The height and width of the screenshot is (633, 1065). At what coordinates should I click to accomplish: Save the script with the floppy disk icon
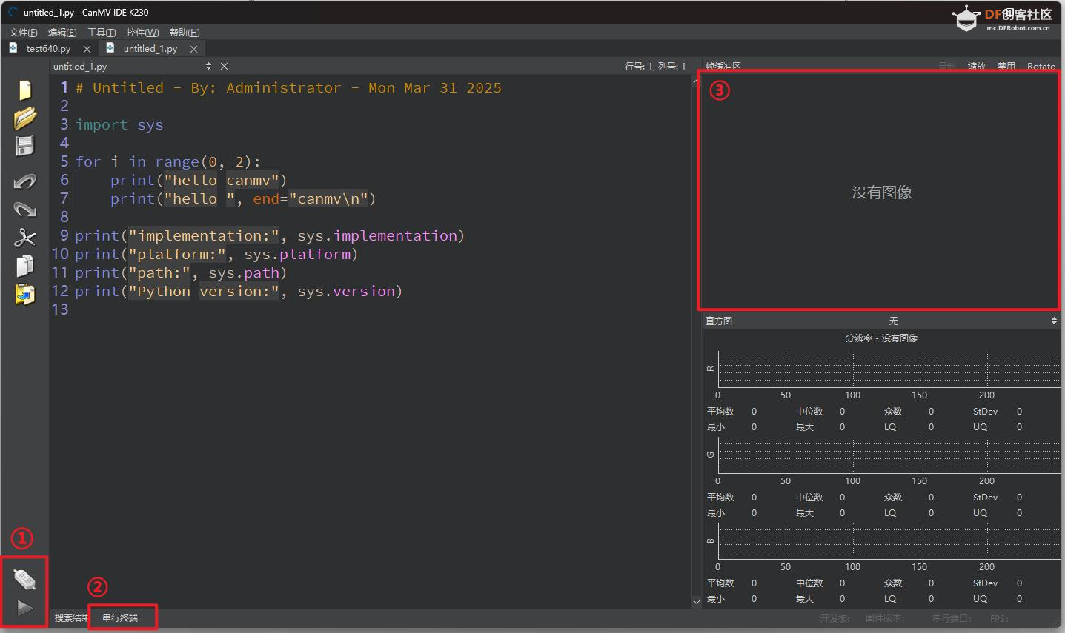(x=24, y=146)
